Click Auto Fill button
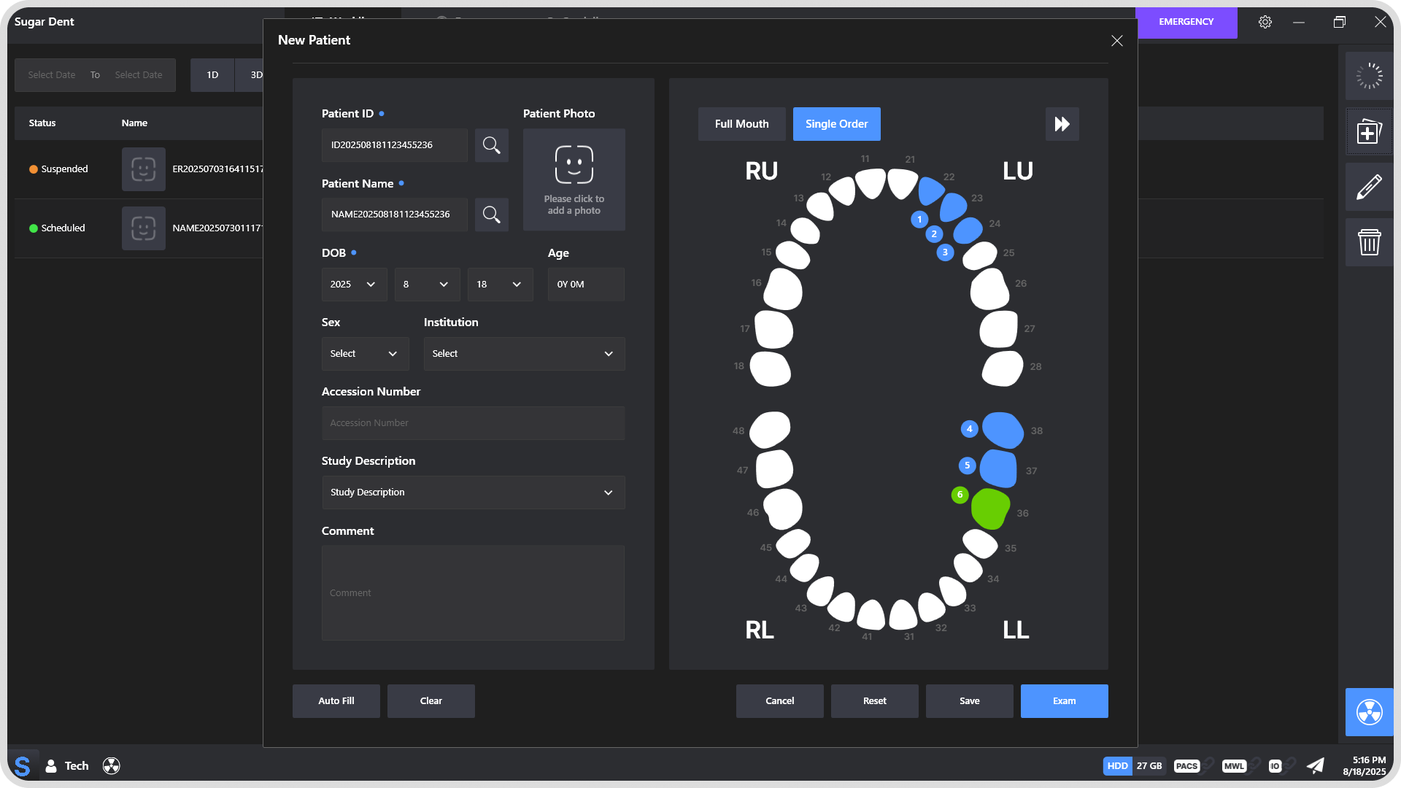This screenshot has height=788, width=1401. [336, 701]
